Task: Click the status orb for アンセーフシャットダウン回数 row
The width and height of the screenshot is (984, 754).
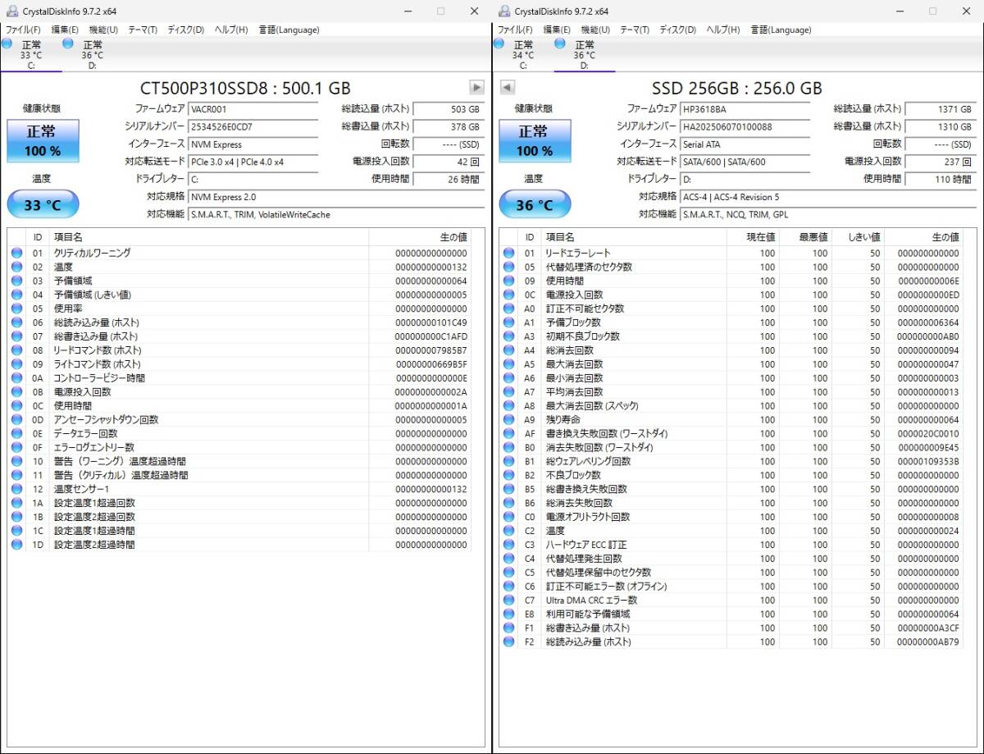Action: pyautogui.click(x=16, y=420)
